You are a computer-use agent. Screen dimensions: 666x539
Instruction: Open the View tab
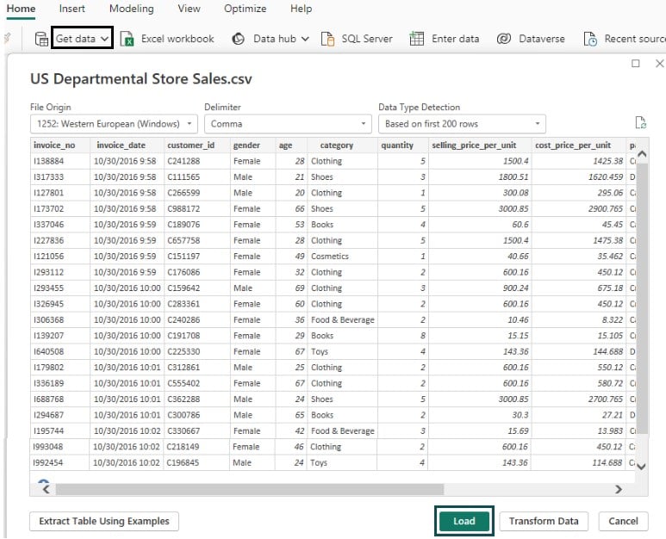pos(189,9)
